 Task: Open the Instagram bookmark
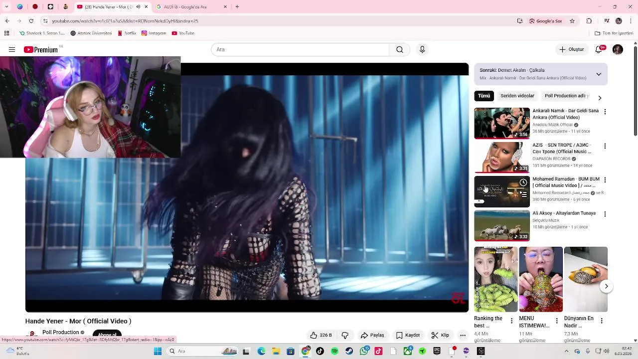point(154,33)
